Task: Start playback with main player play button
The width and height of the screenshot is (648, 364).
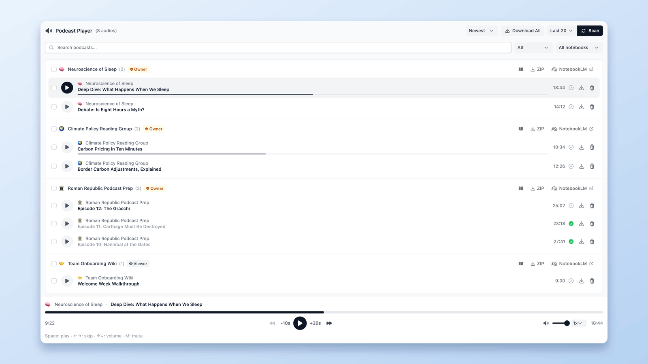Action: [x=300, y=323]
